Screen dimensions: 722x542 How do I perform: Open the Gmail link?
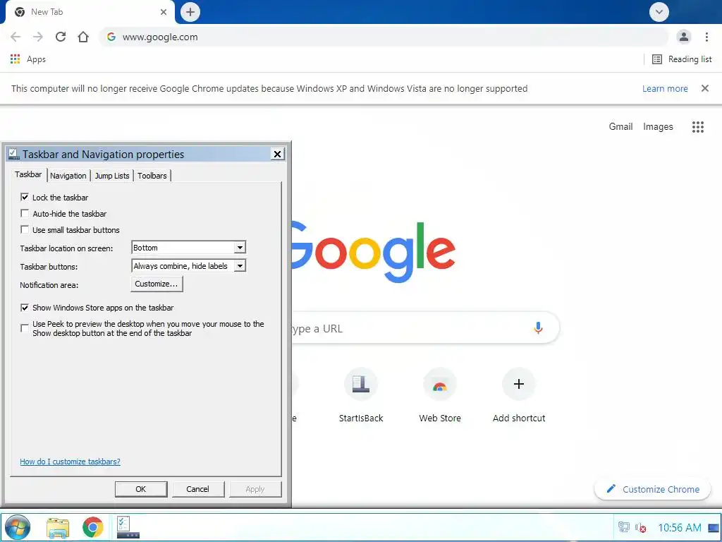(x=620, y=126)
